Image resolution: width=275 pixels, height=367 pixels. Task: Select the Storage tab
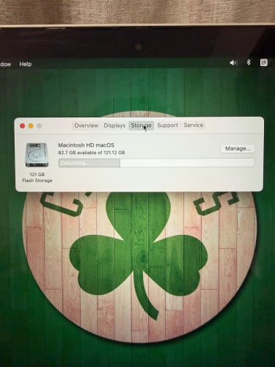[141, 126]
